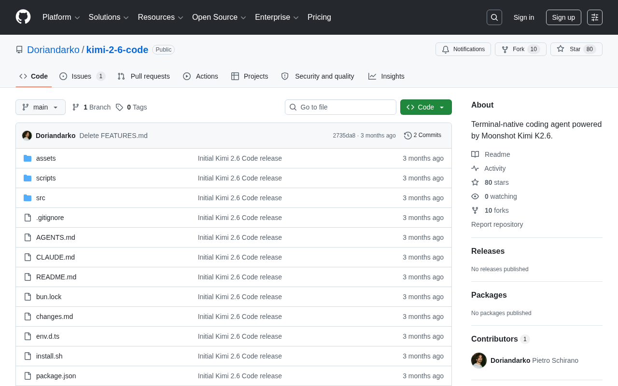Click the contributor avatar under Contributors
This screenshot has width=618, height=386.
coord(479,360)
